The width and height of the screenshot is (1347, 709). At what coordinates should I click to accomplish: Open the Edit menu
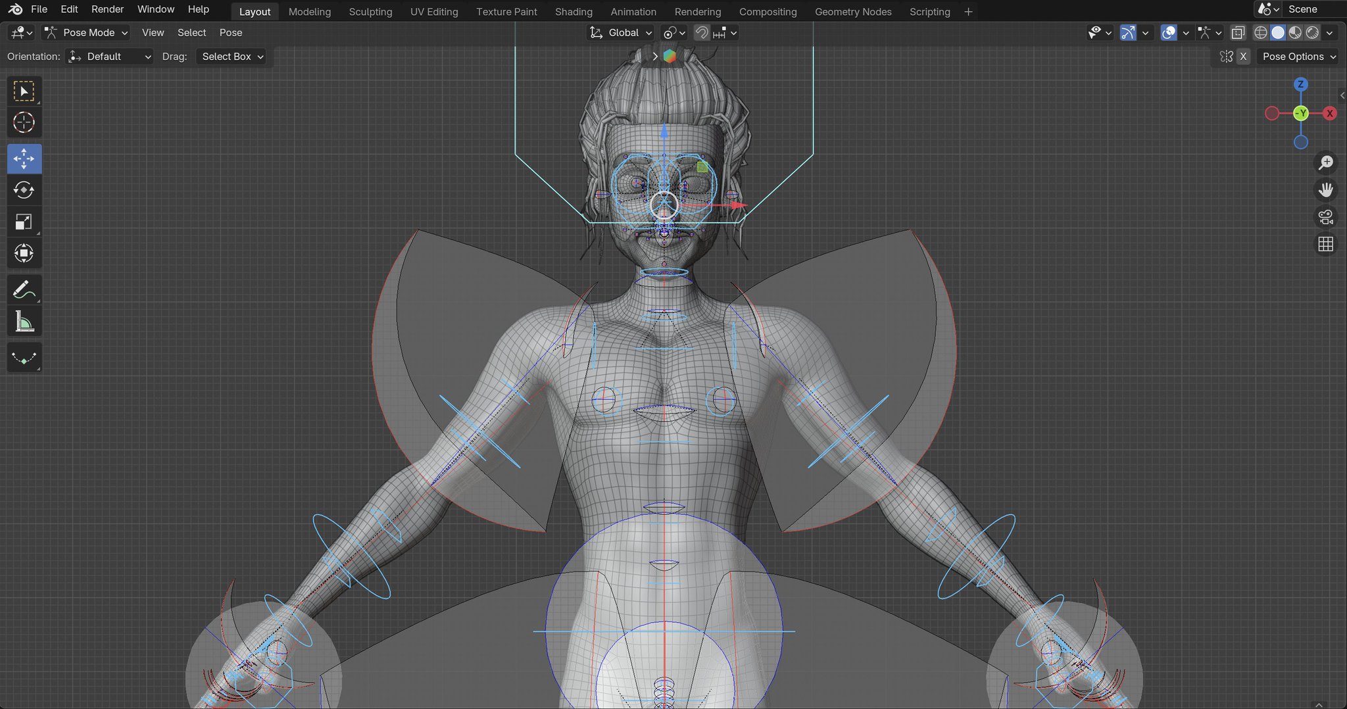tap(69, 9)
